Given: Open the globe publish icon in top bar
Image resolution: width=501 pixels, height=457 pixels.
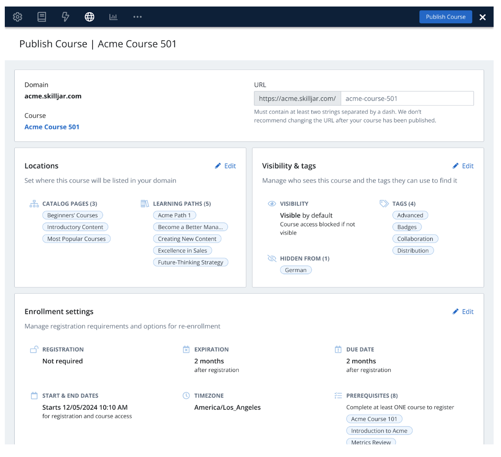Looking at the screenshot, I should coord(90,17).
